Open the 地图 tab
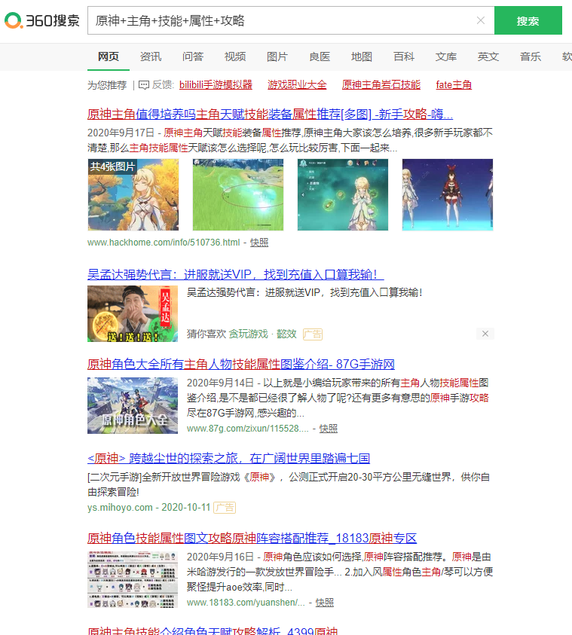The height and width of the screenshot is (635, 572). 361,56
